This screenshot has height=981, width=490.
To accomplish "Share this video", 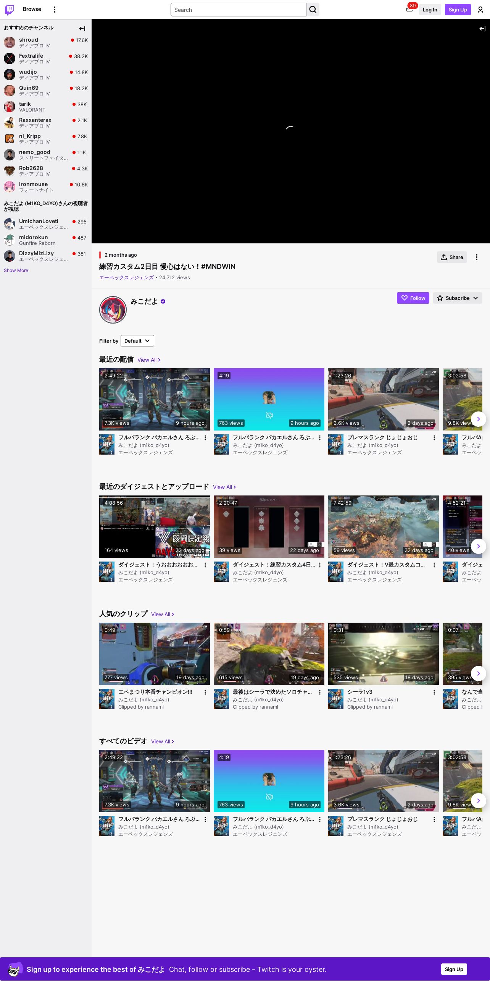I will pyautogui.click(x=452, y=257).
